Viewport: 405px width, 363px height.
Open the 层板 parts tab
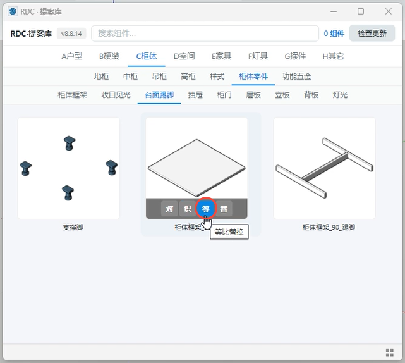[253, 95]
